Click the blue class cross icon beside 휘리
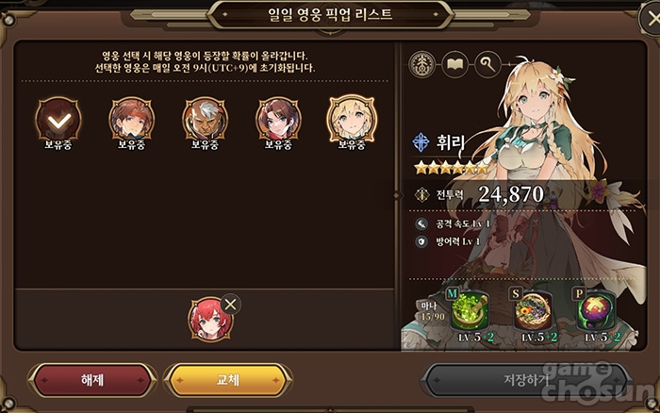The image size is (660, 413). point(421,142)
